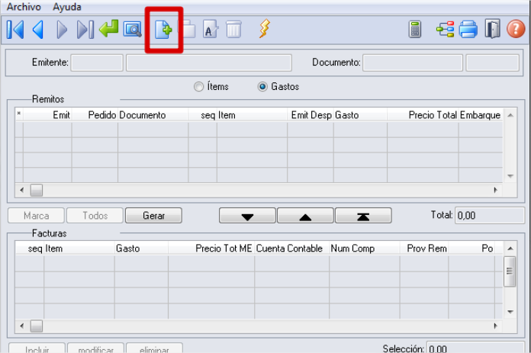Viewport: 531px width, 353px height.
Task: Open the Archivo menu
Action: pyautogui.click(x=24, y=7)
